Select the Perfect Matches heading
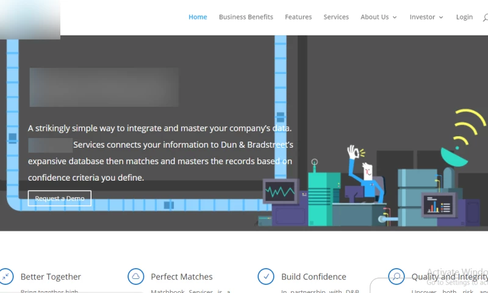The width and height of the screenshot is (488, 293). [181, 277]
